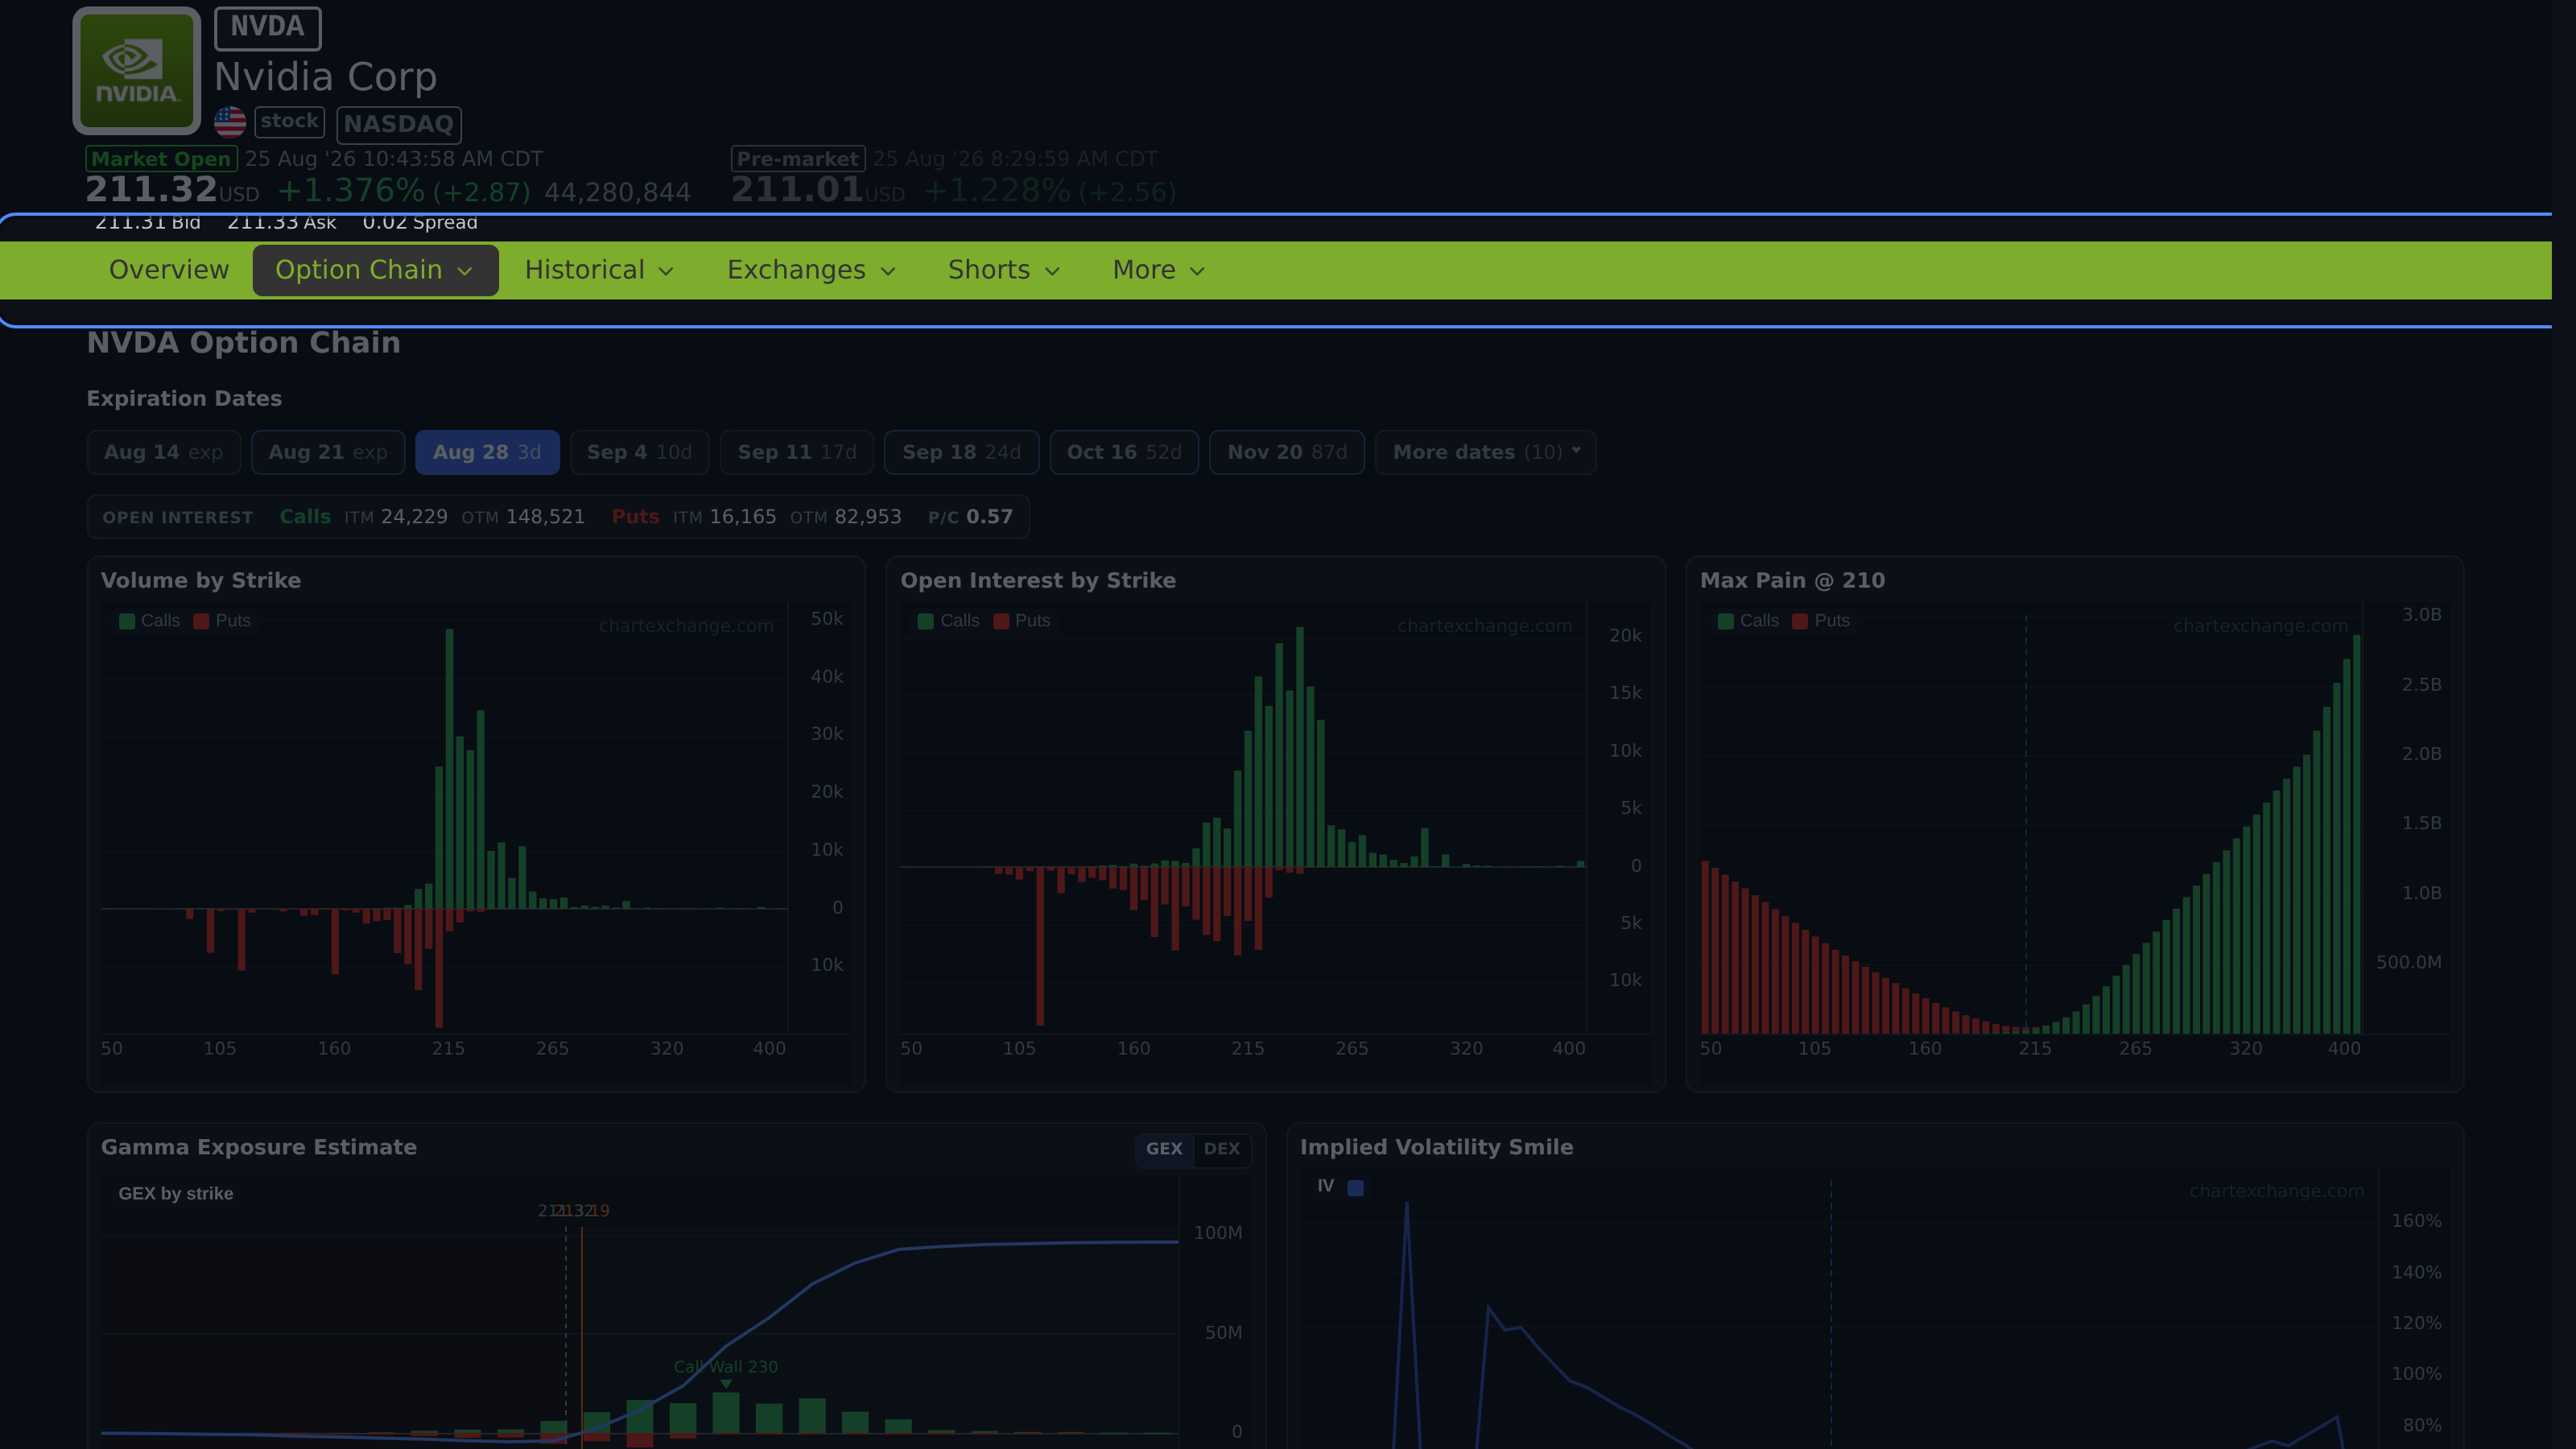
Task: Switch Gamma Exposure chart to DEX
Action: pyautogui.click(x=1222, y=1149)
